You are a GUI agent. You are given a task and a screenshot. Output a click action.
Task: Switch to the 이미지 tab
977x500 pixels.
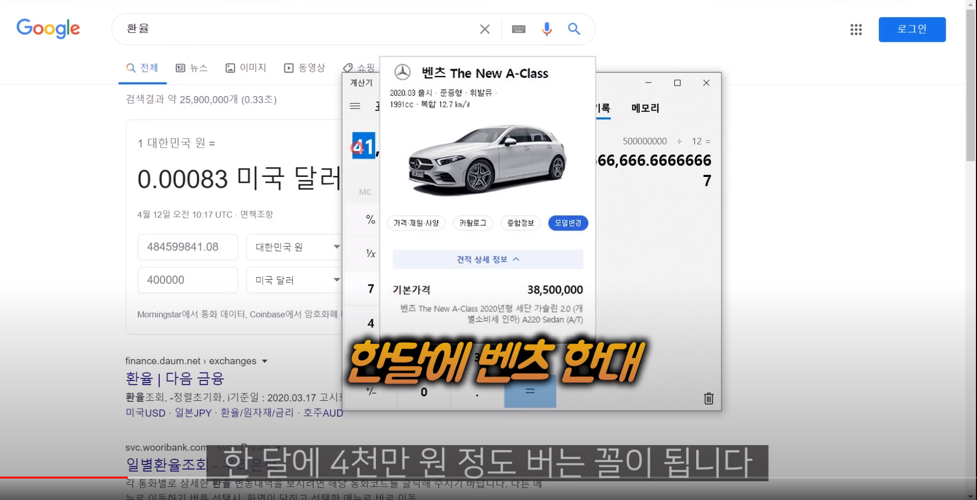pos(246,68)
